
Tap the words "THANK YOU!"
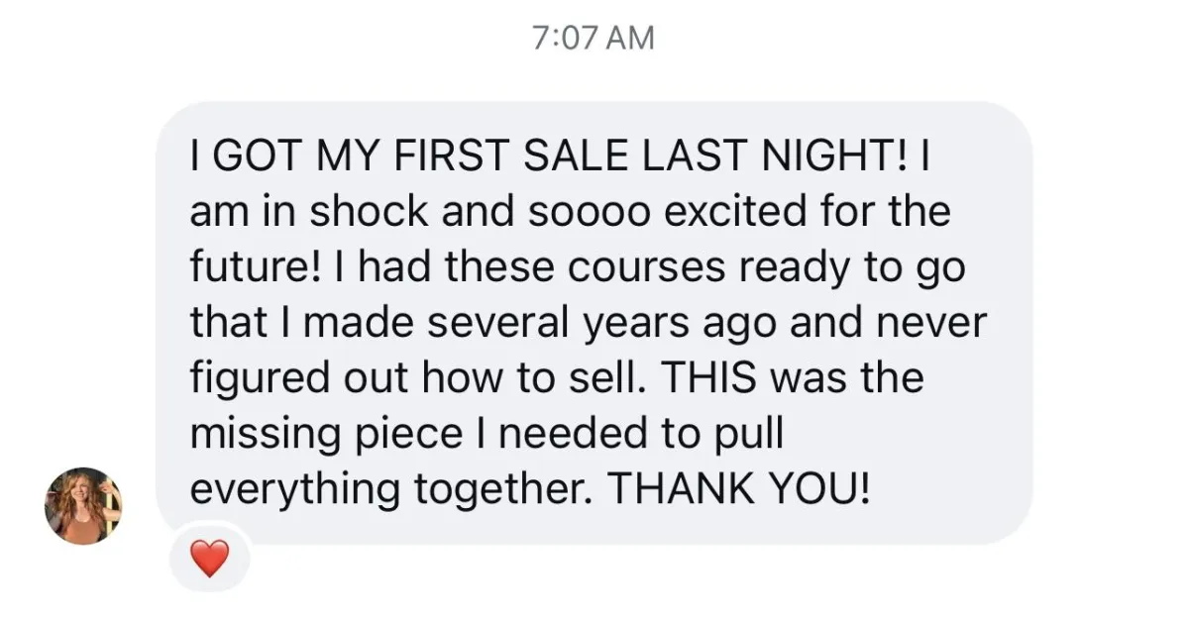739,490
